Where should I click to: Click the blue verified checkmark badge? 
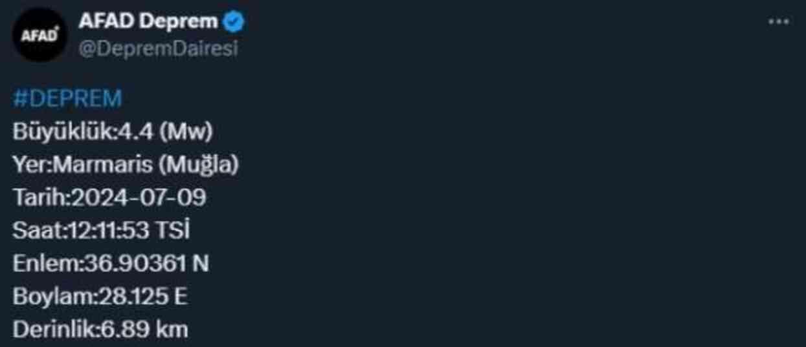(234, 22)
